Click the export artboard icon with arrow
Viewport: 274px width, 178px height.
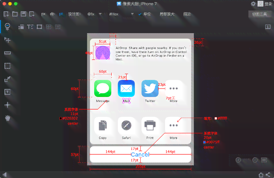(32, 14)
